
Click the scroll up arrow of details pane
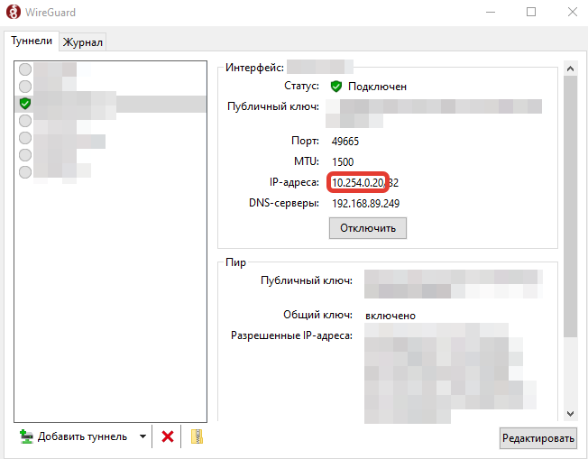click(570, 69)
